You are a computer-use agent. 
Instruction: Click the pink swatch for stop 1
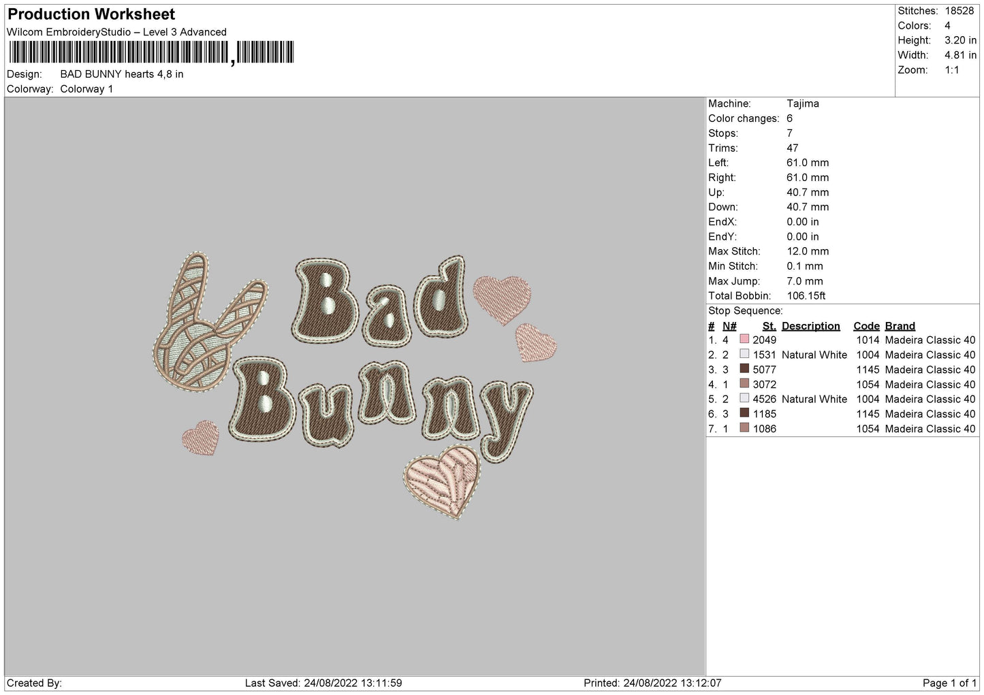744,340
